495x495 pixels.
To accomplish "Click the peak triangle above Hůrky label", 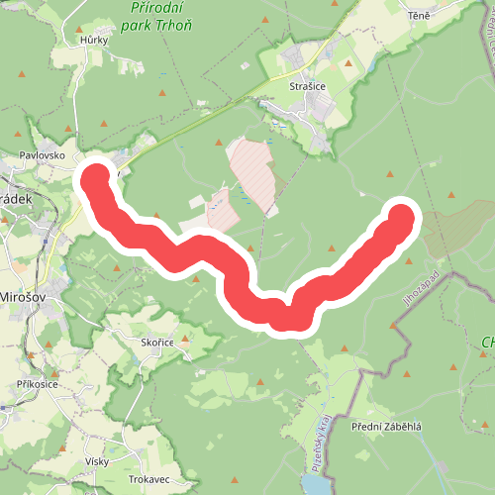I will [x=79, y=30].
